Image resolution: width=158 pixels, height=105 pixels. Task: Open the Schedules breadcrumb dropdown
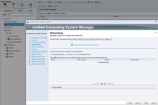(53, 6)
